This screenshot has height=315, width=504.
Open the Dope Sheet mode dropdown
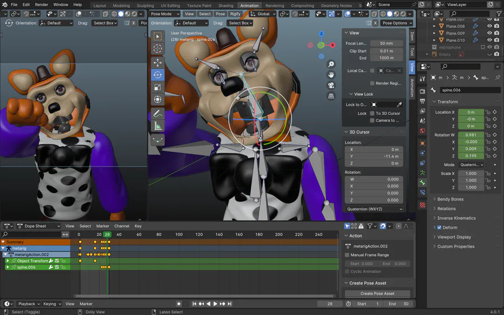tap(39, 226)
